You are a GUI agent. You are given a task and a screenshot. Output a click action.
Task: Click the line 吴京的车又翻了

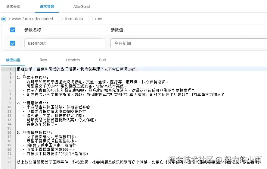tap(40, 124)
